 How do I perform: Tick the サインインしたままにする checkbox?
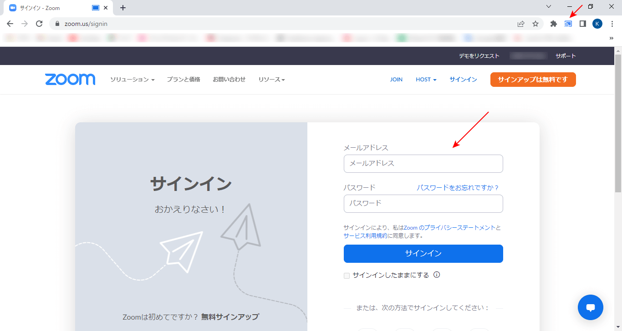point(347,276)
